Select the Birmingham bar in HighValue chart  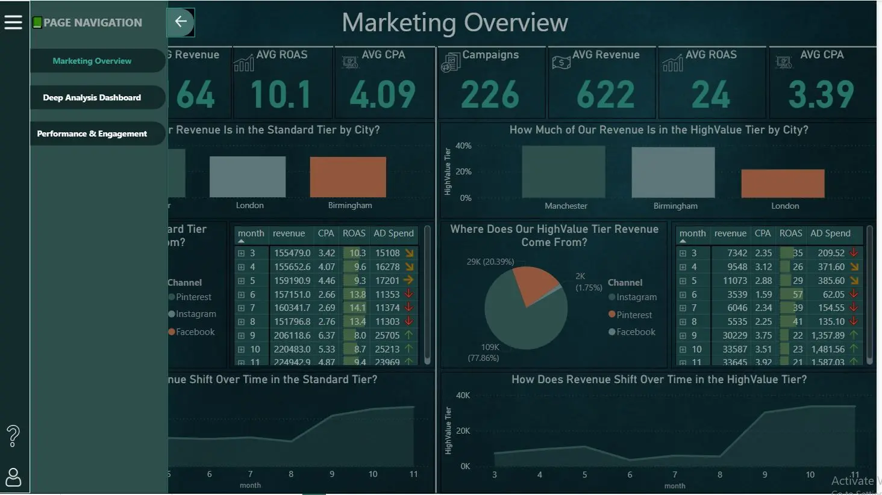[673, 173]
